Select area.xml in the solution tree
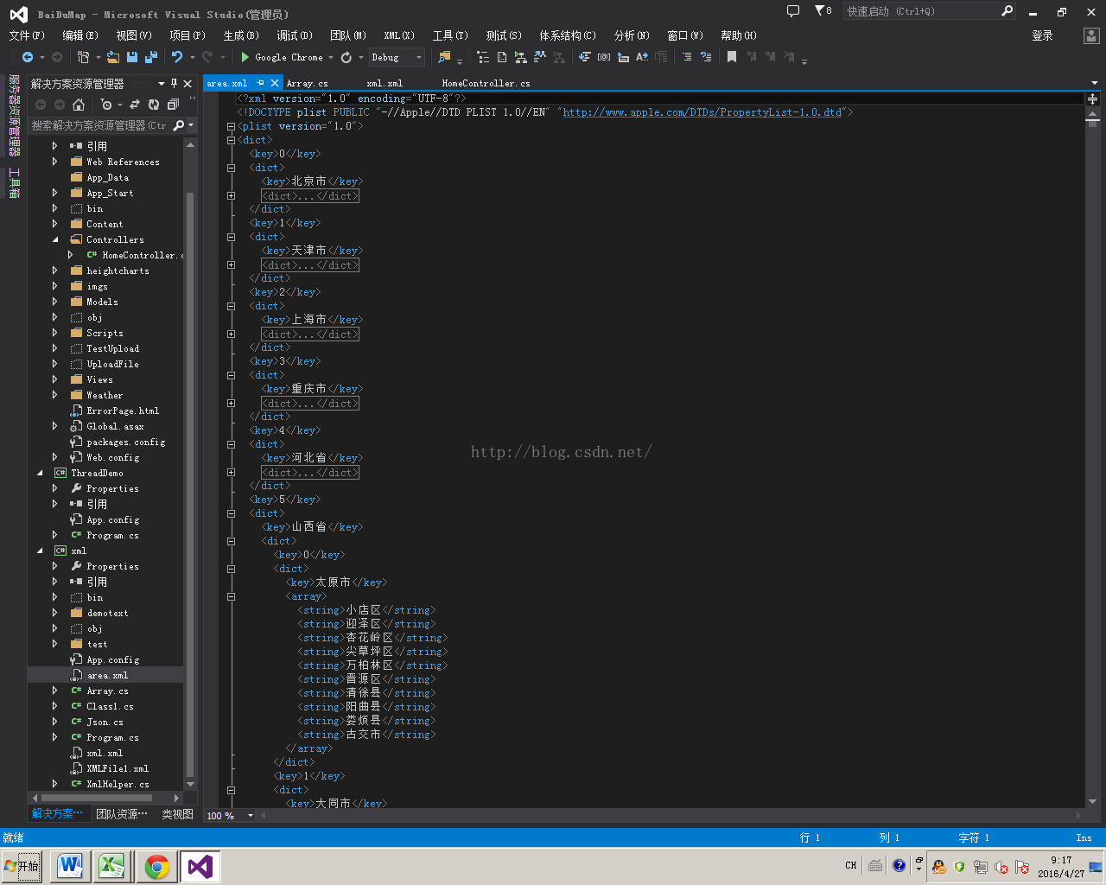1106x885 pixels. point(106,675)
